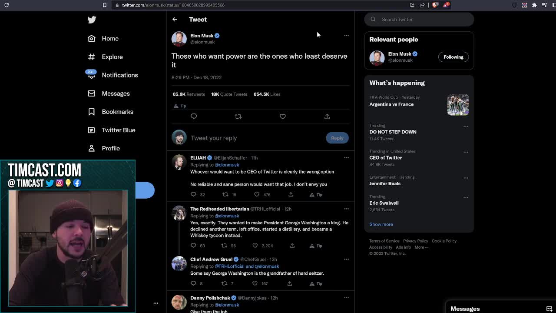Image resolution: width=556 pixels, height=313 pixels.
Task: Click the browser address bar URL
Action: pyautogui.click(x=173, y=5)
